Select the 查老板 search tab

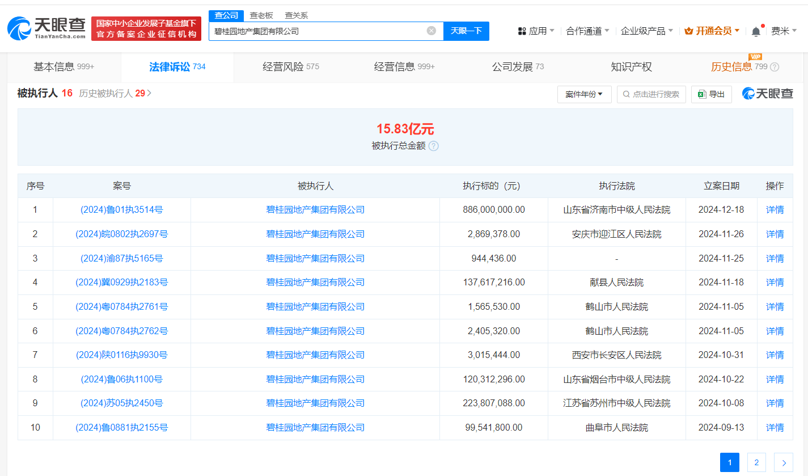point(261,15)
